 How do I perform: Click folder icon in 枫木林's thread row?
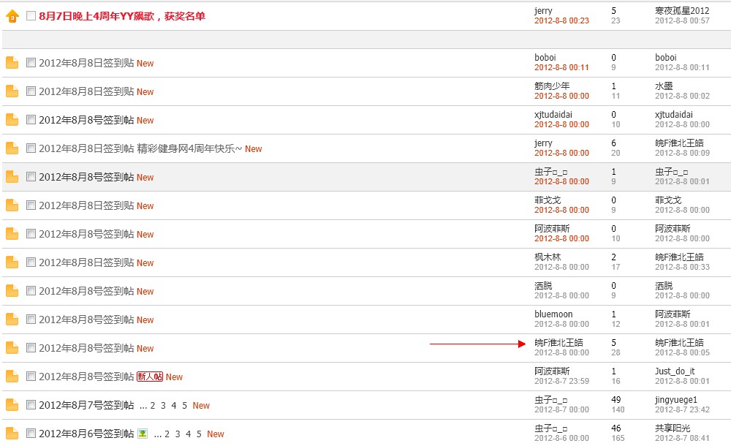12,262
